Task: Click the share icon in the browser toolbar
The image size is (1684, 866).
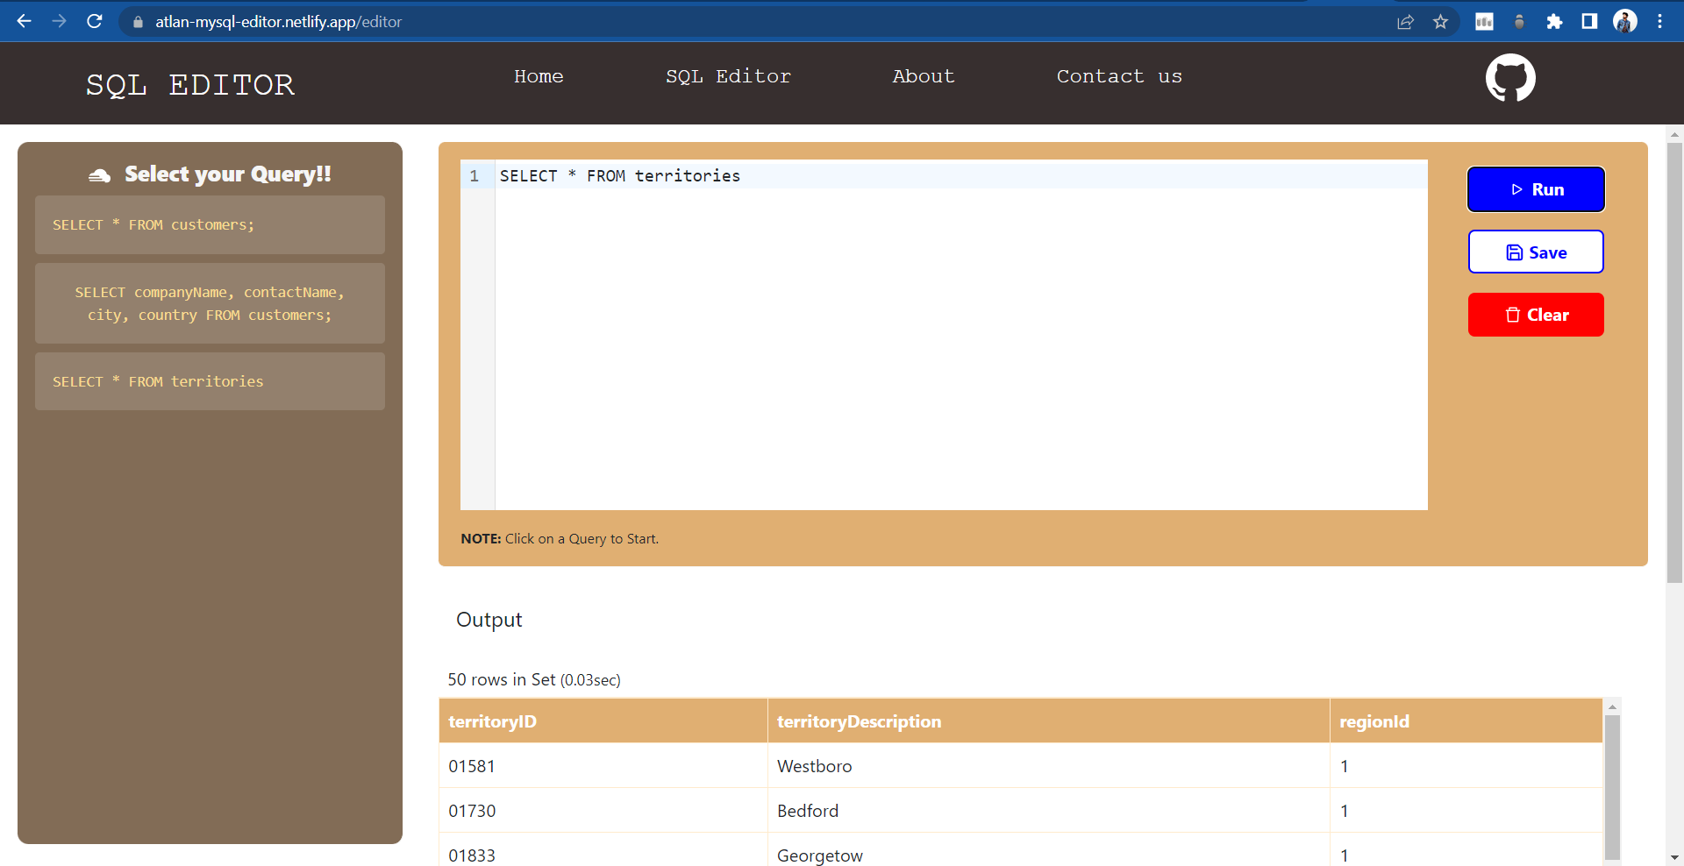Action: (x=1405, y=21)
